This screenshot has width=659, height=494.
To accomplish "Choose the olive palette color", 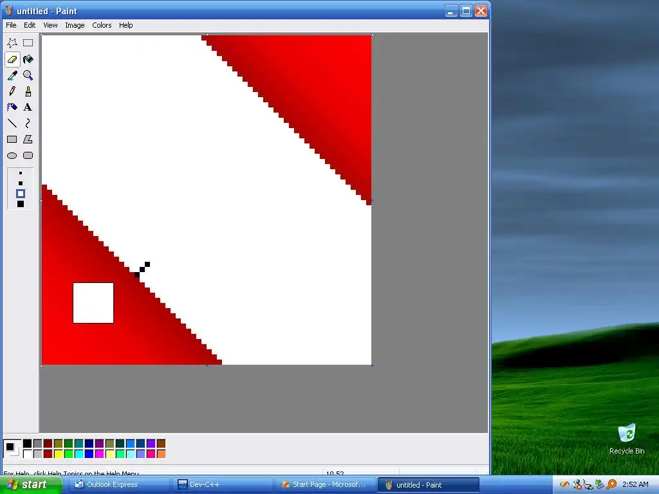I will click(x=58, y=444).
